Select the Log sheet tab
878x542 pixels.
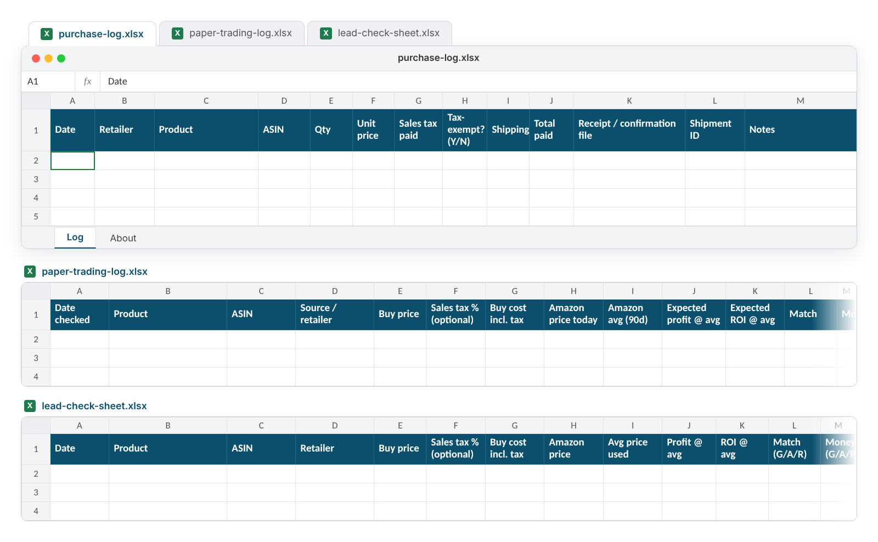click(75, 238)
